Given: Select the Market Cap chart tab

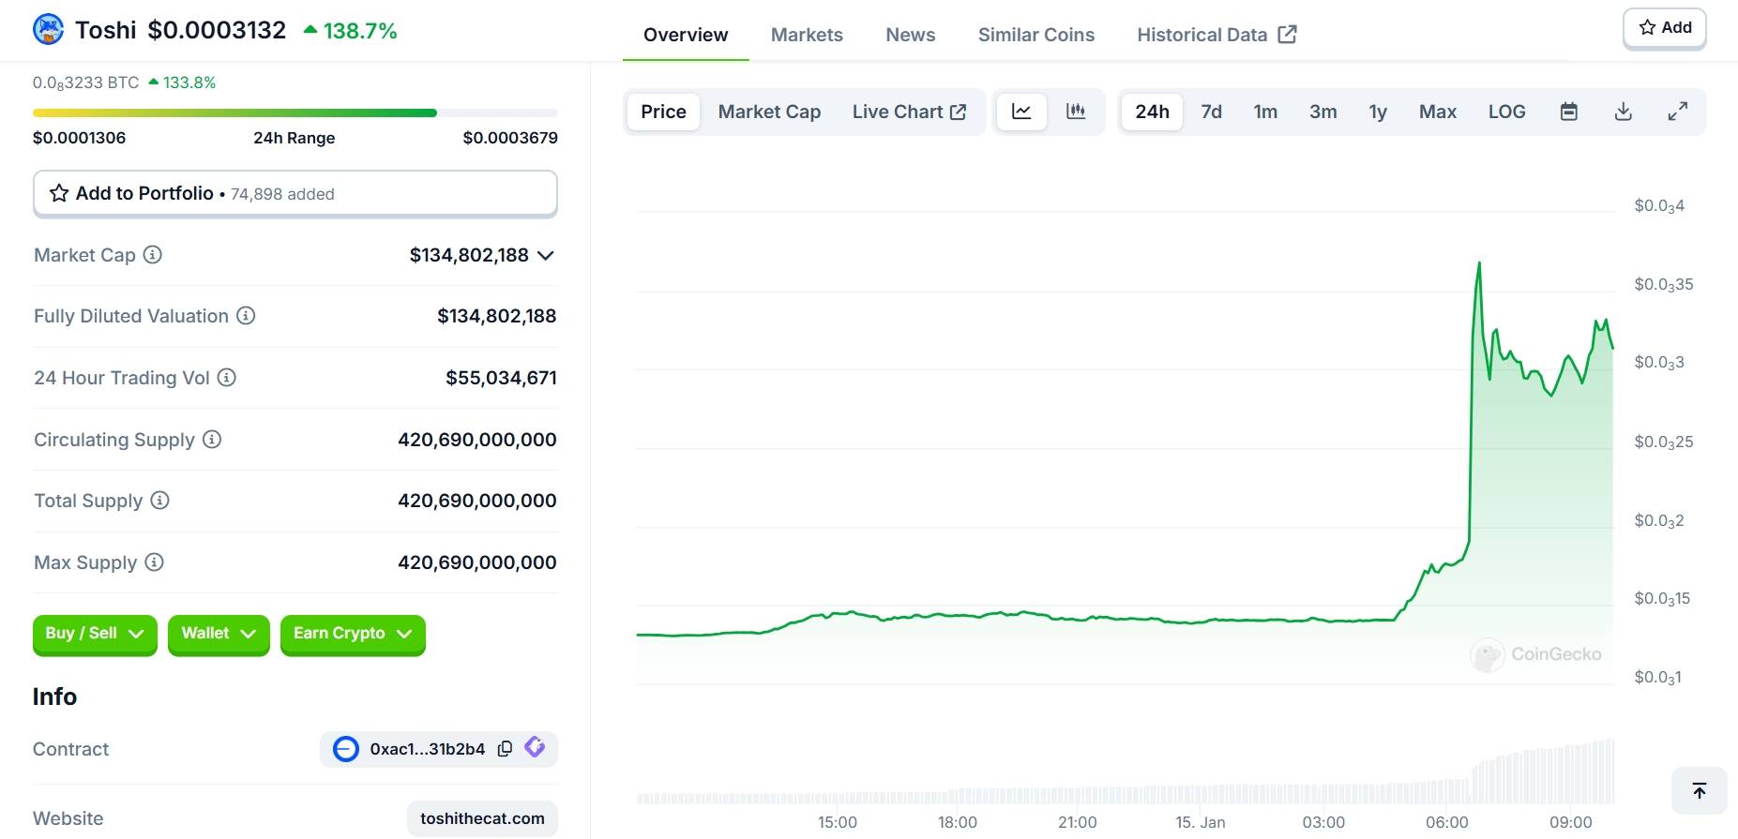Looking at the screenshot, I should click(769, 112).
